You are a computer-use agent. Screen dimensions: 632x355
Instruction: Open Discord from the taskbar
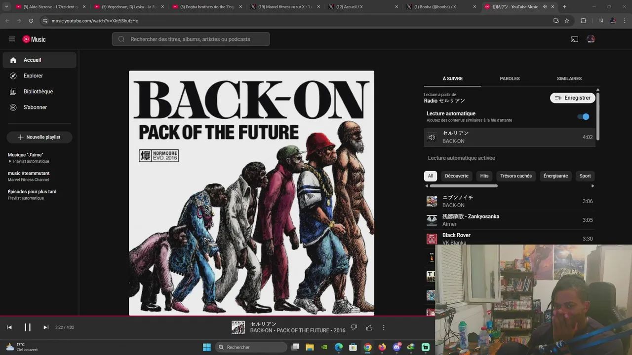(x=396, y=347)
